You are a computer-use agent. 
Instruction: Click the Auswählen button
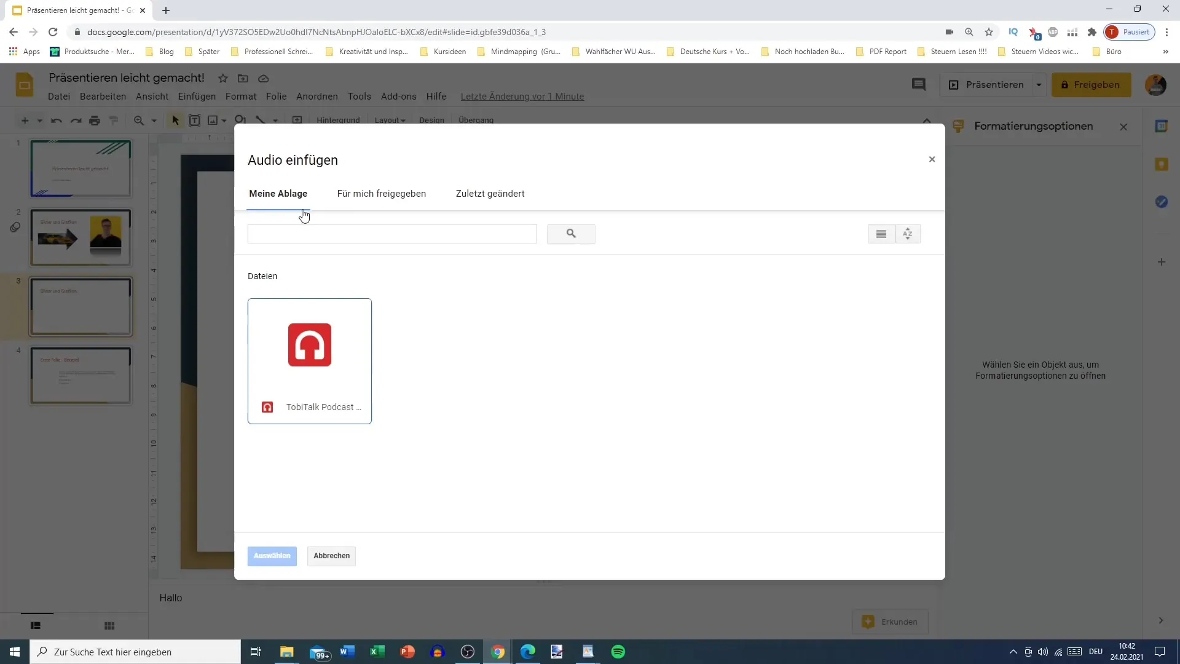[x=272, y=556]
